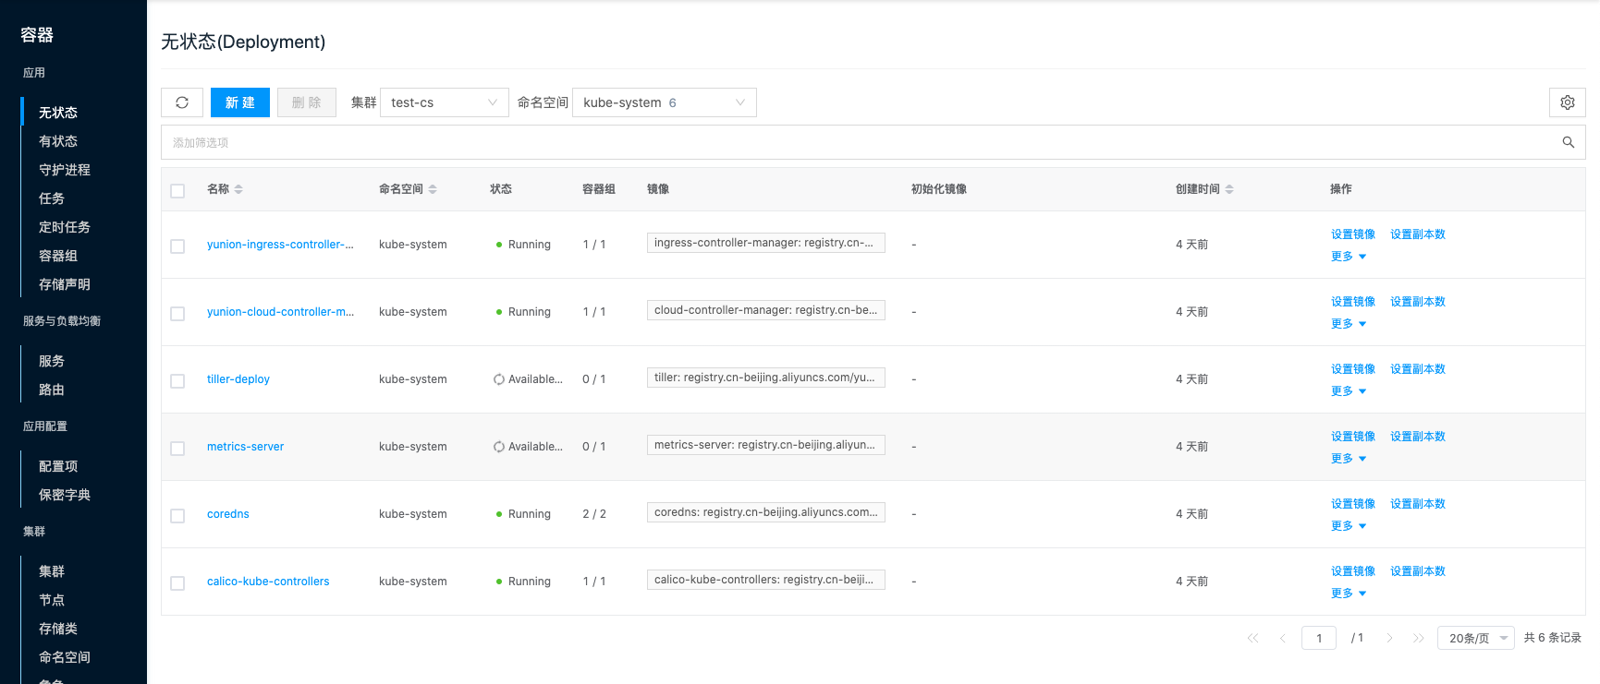The height and width of the screenshot is (684, 1600).
Task: Select the checkbox for tiller-deploy row
Action: tap(177, 380)
